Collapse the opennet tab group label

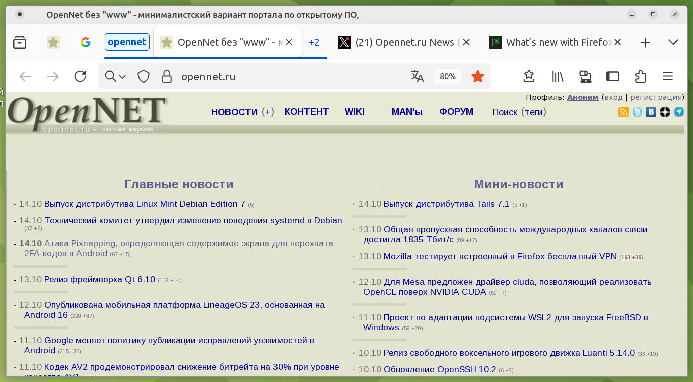pos(127,42)
